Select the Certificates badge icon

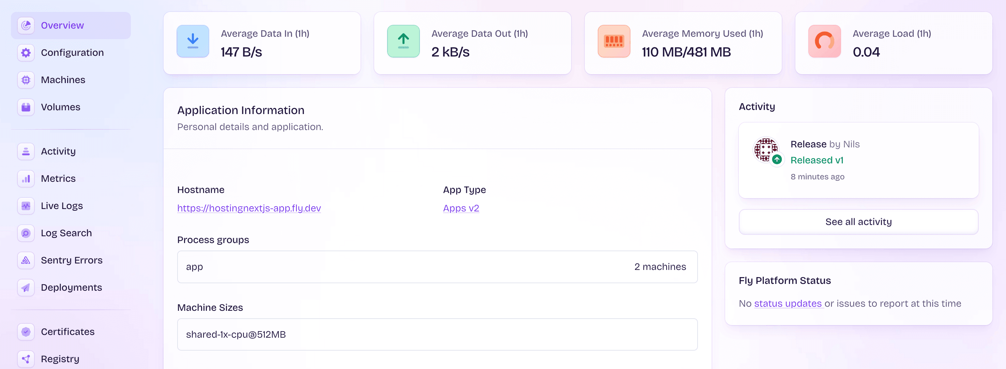click(25, 332)
